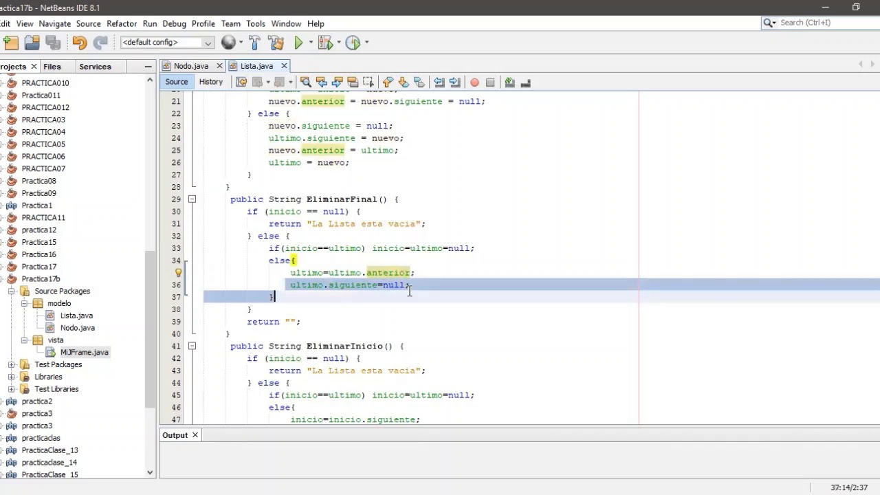880x495 pixels.
Task: Jump to last edit location icon
Action: (x=241, y=82)
